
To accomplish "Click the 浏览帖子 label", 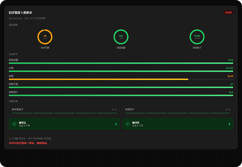I will pyautogui.click(x=197, y=48).
